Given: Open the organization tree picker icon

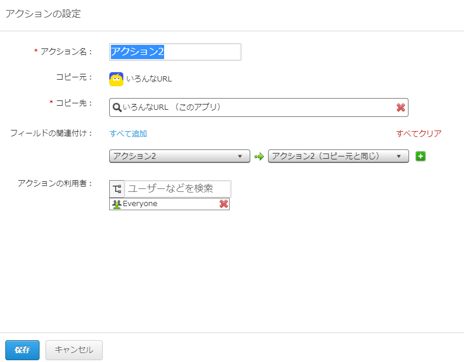Looking at the screenshot, I should [x=117, y=188].
